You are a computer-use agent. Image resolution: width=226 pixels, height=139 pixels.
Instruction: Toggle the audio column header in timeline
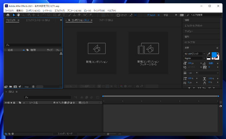(9, 103)
